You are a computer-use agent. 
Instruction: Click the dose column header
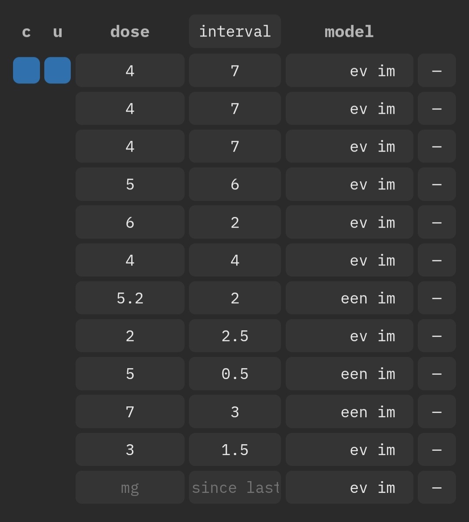[130, 32]
